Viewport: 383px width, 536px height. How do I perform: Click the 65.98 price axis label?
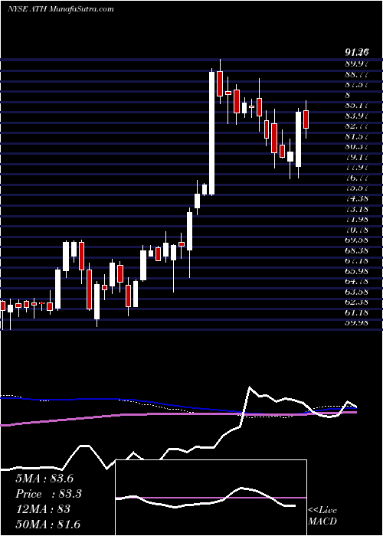[357, 270]
